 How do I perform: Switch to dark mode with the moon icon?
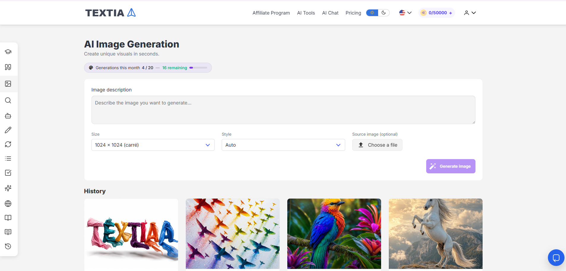click(x=384, y=13)
